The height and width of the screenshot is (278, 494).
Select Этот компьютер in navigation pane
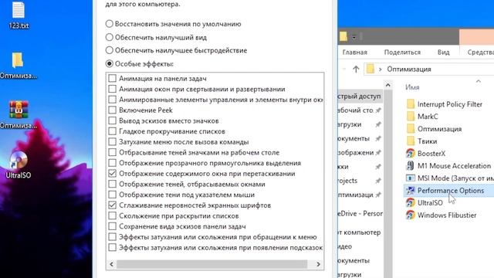pyautogui.click(x=360, y=232)
